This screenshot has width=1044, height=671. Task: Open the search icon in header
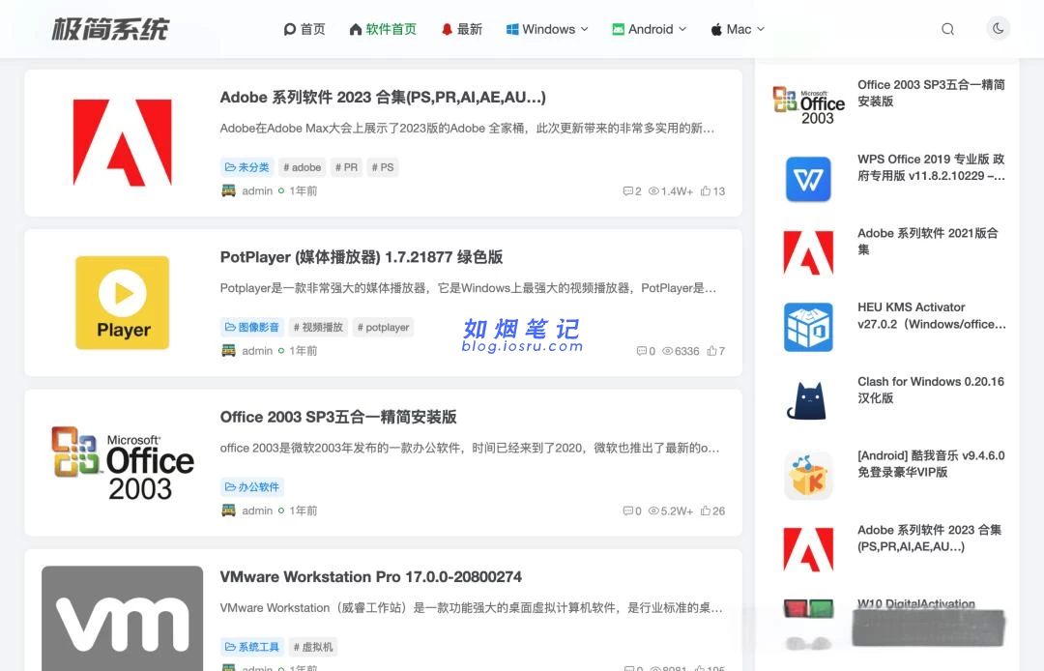947,29
